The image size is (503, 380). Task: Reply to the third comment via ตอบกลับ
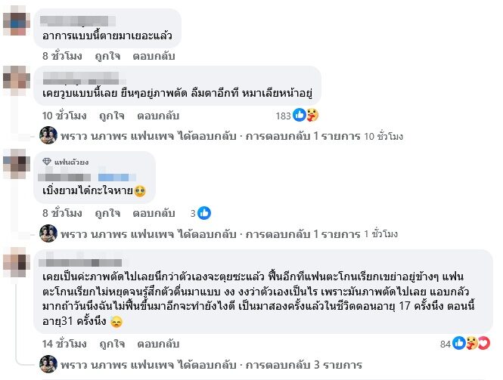pyautogui.click(x=154, y=213)
